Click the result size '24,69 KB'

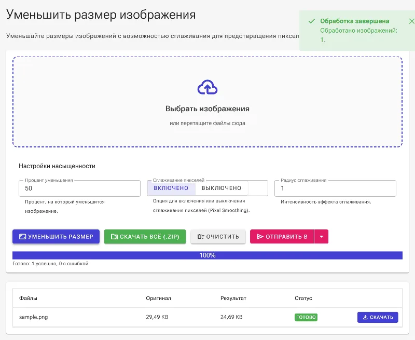(x=231, y=317)
